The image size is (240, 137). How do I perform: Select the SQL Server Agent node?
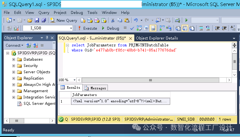pyautogui.click(x=36, y=104)
